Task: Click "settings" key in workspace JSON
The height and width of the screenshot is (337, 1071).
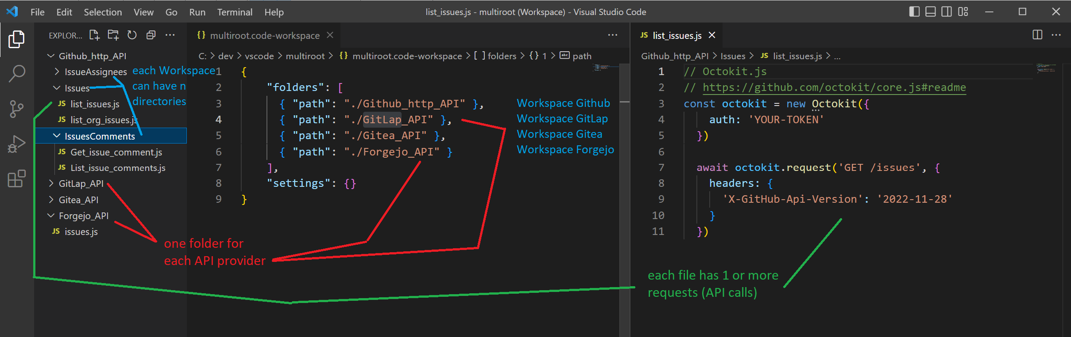Action: point(298,183)
